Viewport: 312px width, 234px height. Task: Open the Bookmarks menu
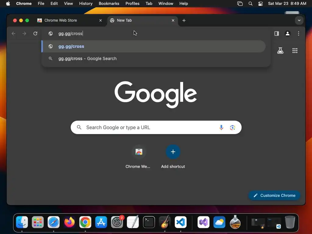coord(109,3)
